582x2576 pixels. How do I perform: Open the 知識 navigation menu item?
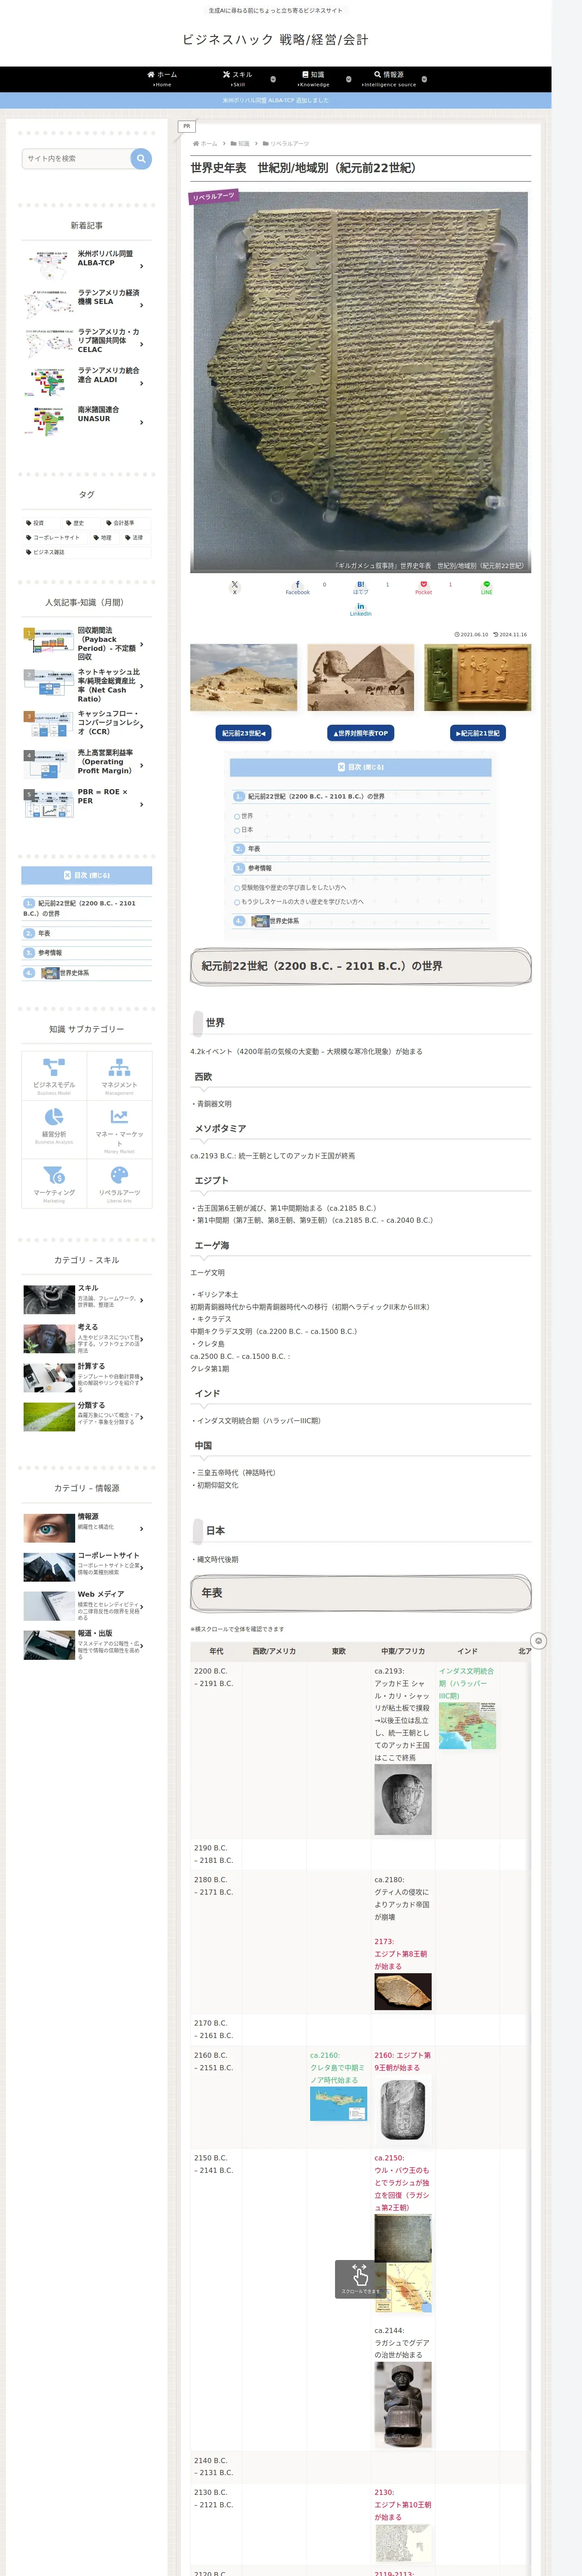coord(313,79)
